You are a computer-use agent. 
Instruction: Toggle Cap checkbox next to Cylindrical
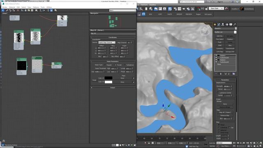coord(229,127)
